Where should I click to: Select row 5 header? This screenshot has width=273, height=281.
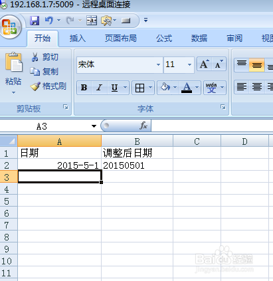click(9, 201)
